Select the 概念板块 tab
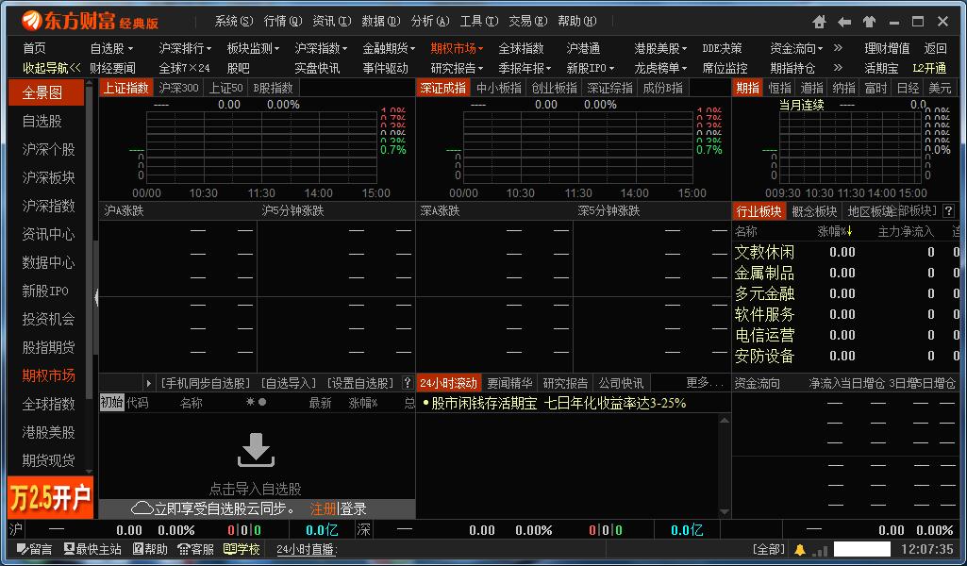Screen dimensions: 967x566 814,211
